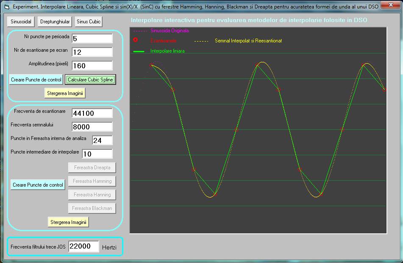Click the 'Interpolare liniara' legend label

(x=167, y=51)
